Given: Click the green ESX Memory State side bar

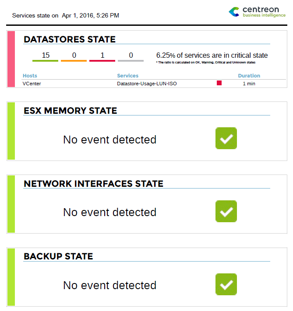Looking at the screenshot, I should [11, 131].
